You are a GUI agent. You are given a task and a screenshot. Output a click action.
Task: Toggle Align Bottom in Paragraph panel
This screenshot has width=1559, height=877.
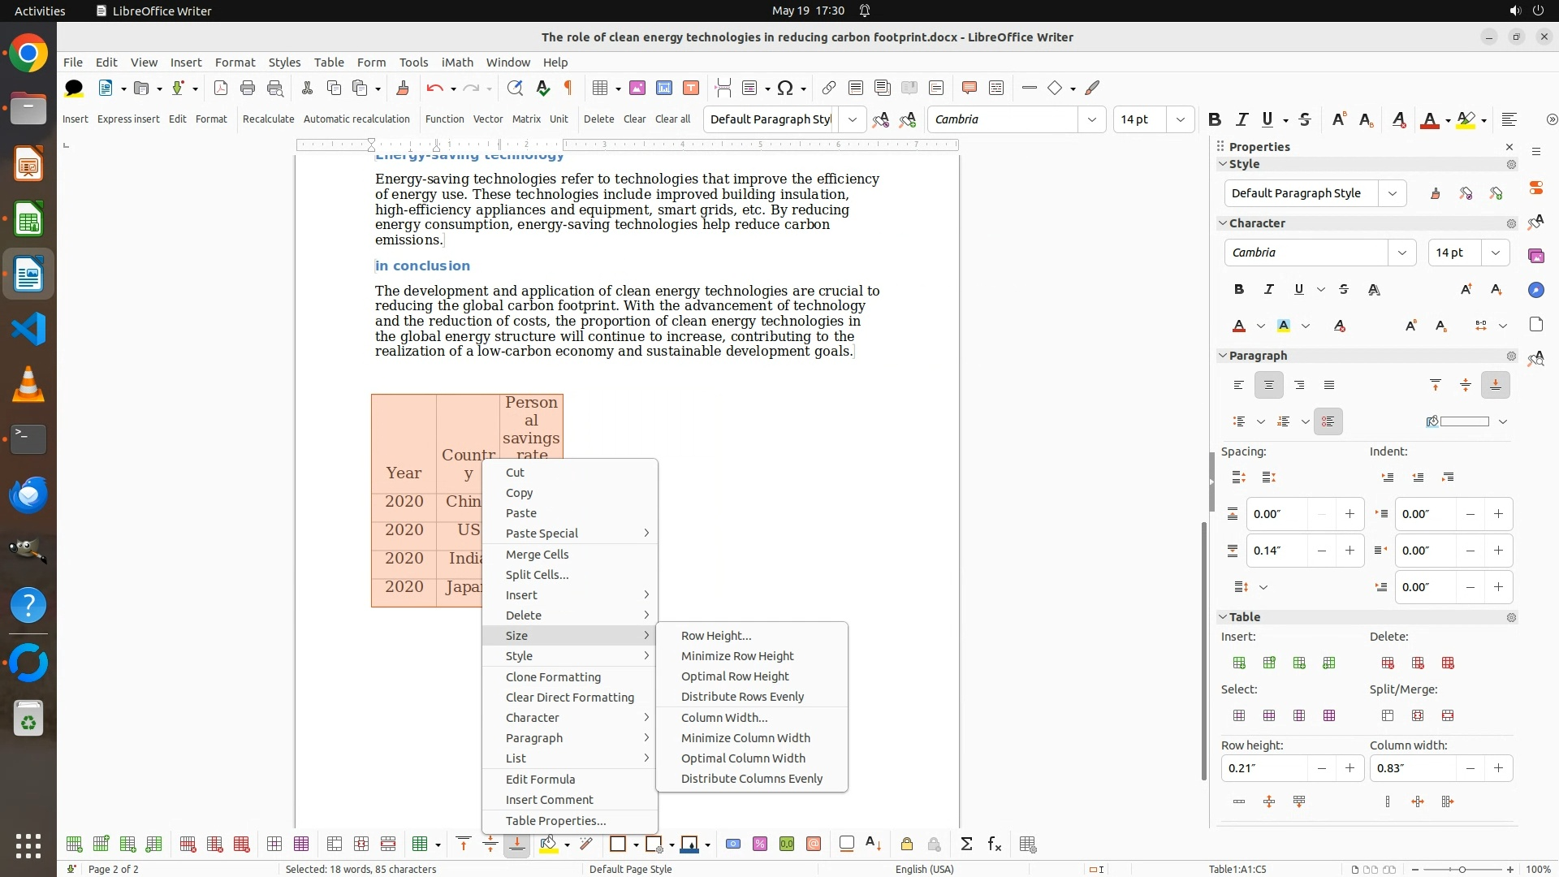[1495, 385]
